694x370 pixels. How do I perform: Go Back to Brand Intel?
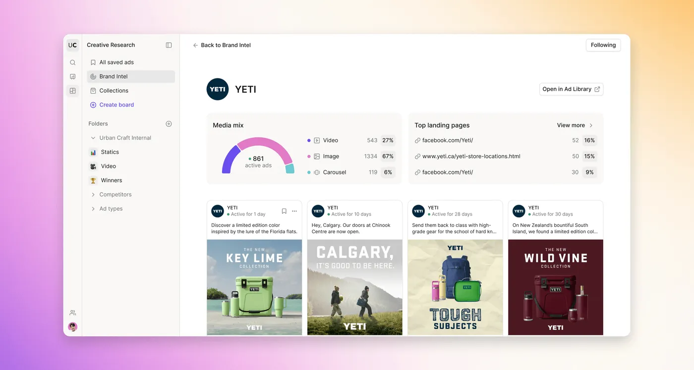click(x=222, y=45)
